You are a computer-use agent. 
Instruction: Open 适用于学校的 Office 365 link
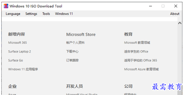tap(140, 60)
